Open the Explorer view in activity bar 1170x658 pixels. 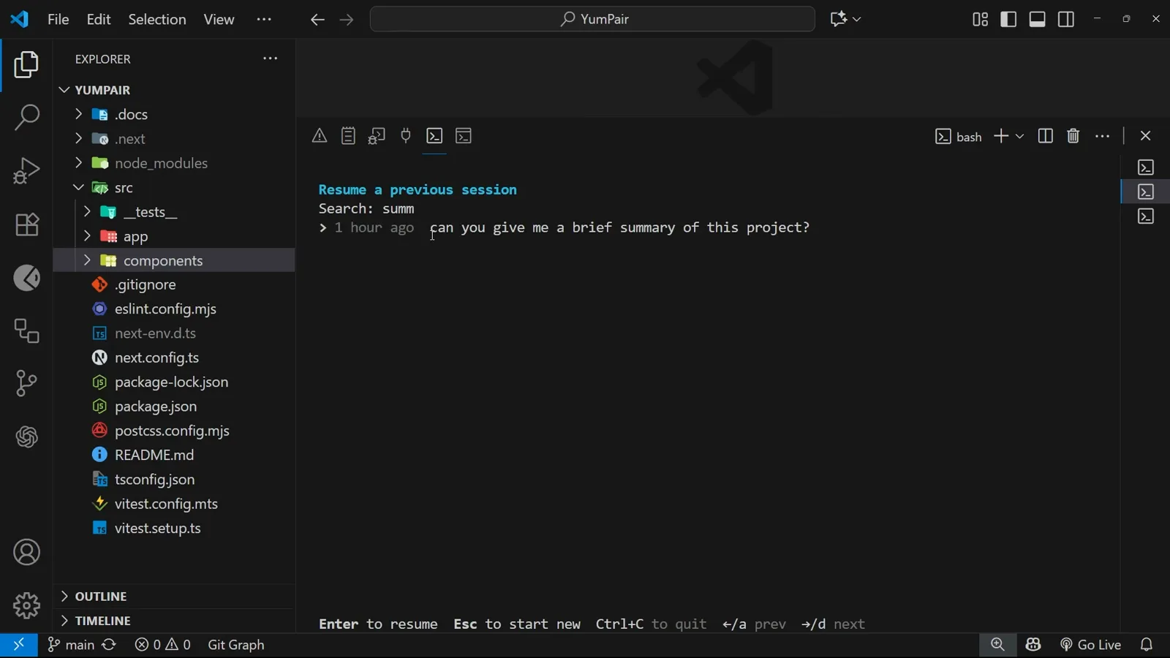pyautogui.click(x=26, y=65)
